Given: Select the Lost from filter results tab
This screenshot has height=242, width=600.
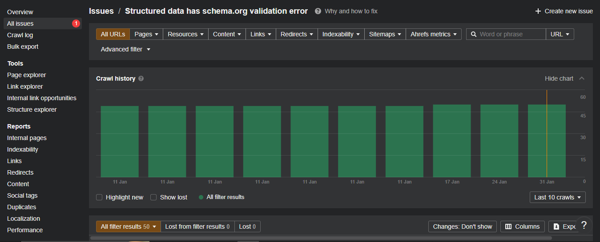Looking at the screenshot, I should pos(197,226).
